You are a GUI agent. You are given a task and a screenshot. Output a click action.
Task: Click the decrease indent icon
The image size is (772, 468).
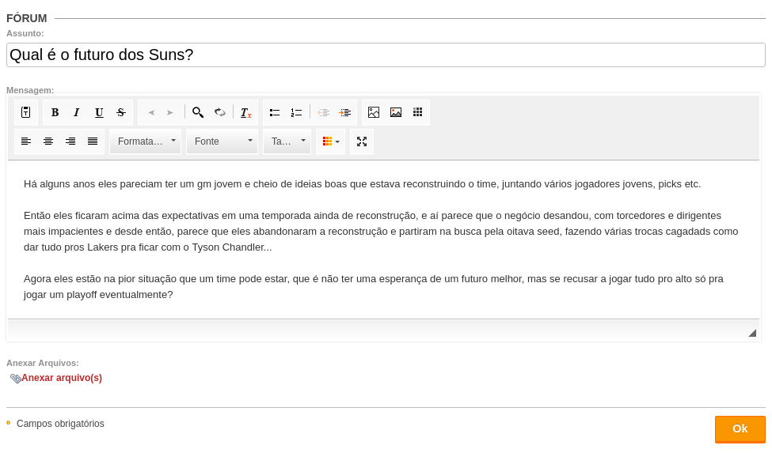(x=324, y=112)
